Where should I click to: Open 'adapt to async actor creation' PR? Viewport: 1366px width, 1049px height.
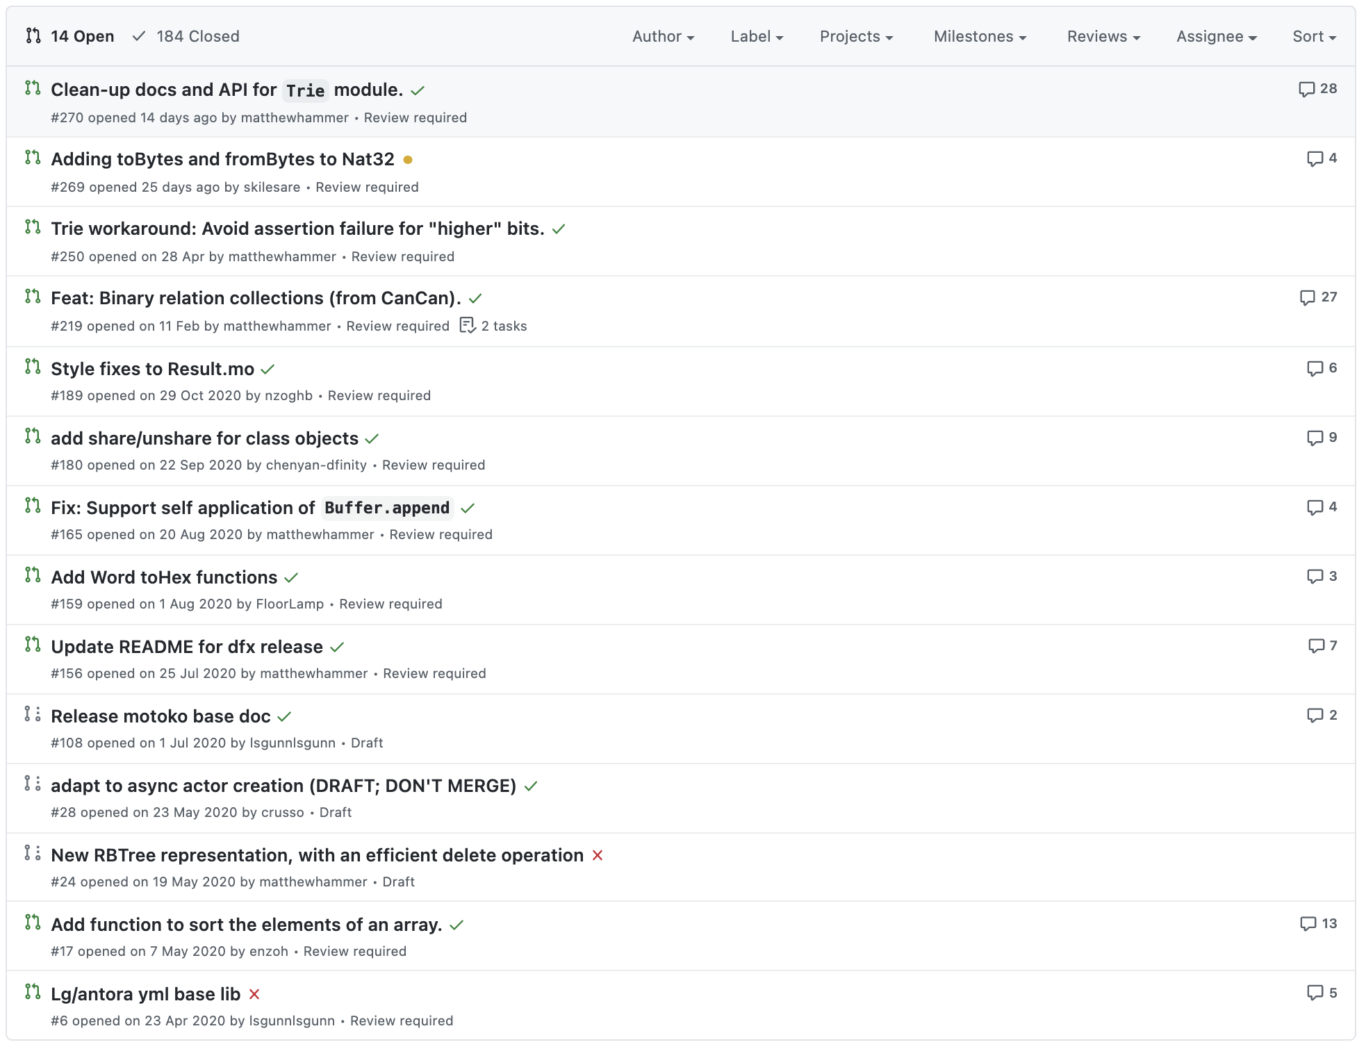tap(283, 786)
